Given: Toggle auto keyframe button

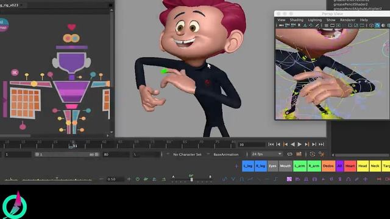Looking at the screenshot, I should [x=313, y=154].
